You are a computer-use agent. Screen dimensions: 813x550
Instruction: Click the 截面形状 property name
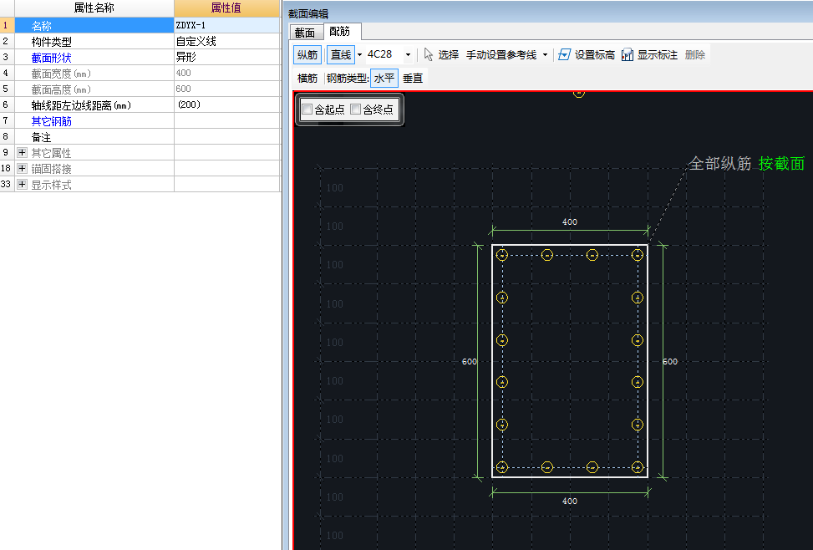point(51,58)
